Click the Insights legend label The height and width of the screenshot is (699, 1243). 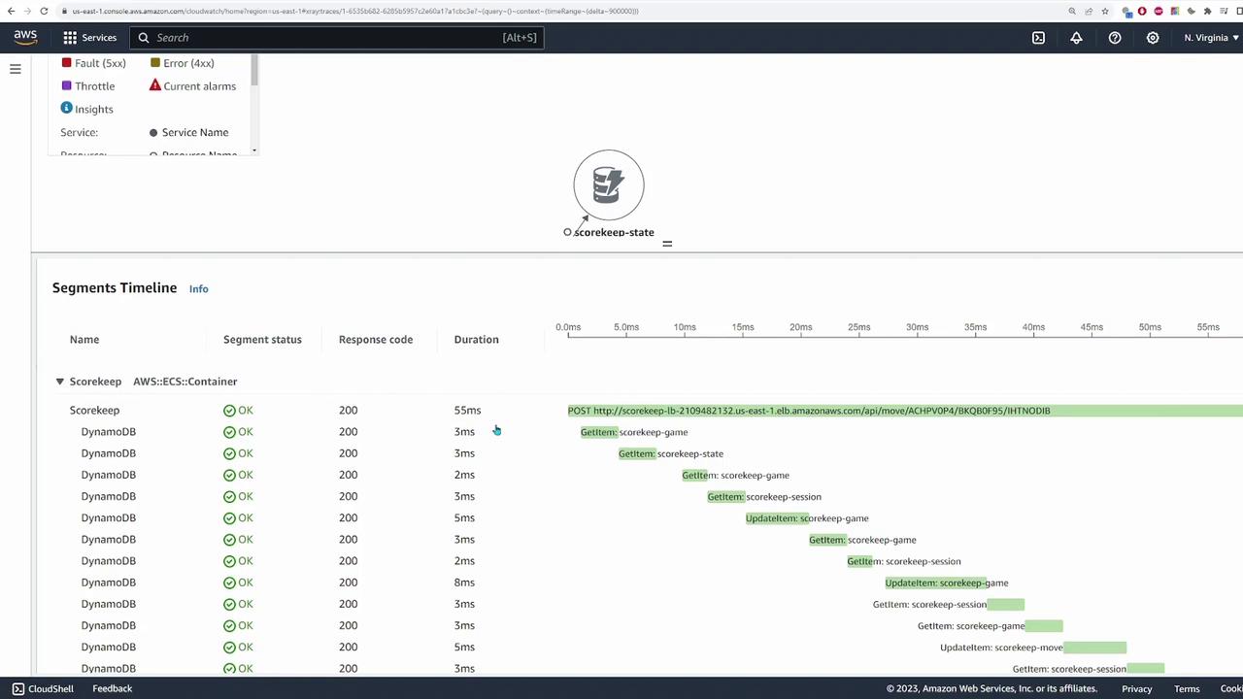pos(94,109)
